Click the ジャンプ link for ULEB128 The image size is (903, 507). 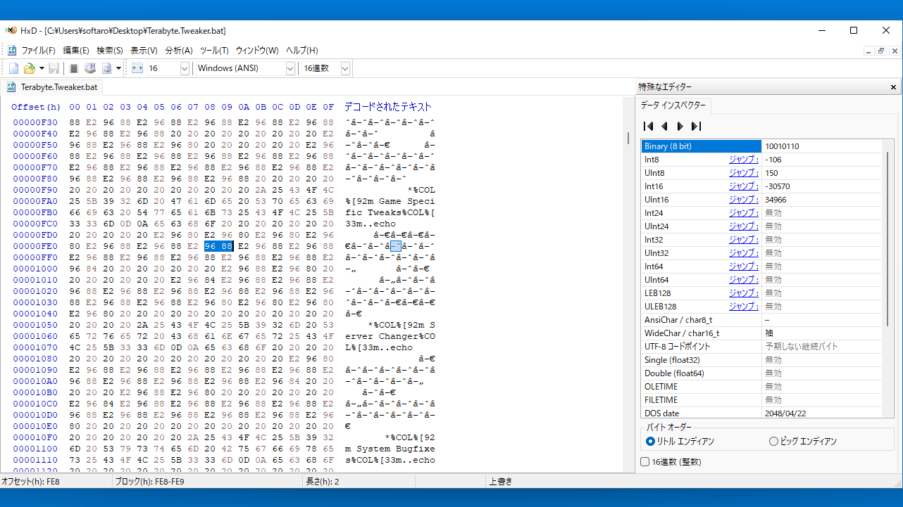tap(743, 307)
